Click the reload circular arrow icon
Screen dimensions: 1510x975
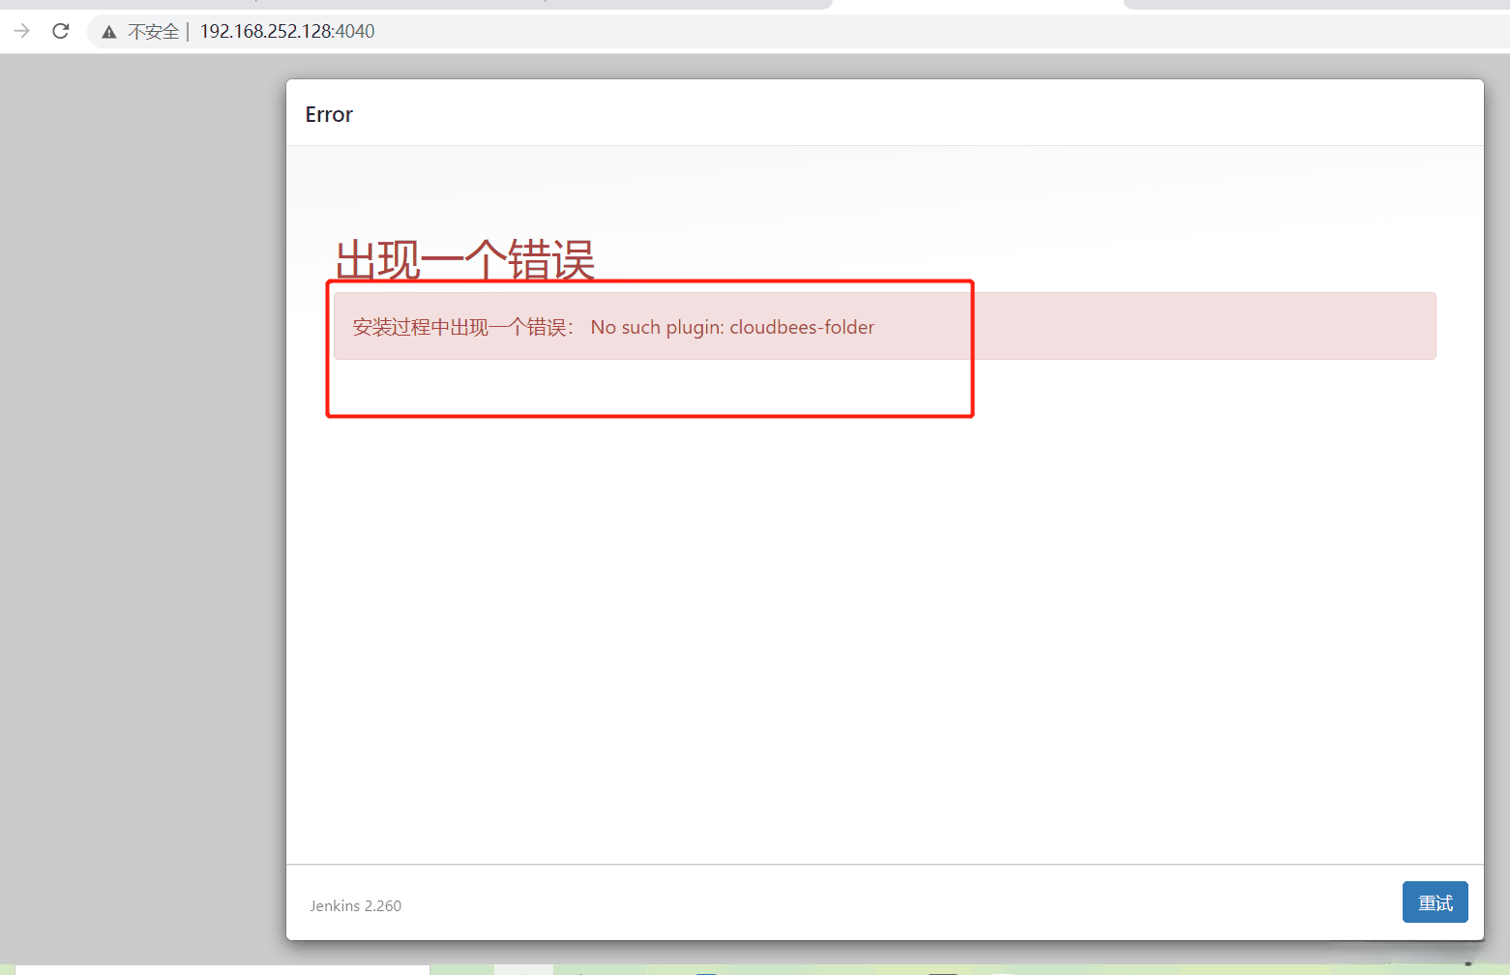point(60,30)
